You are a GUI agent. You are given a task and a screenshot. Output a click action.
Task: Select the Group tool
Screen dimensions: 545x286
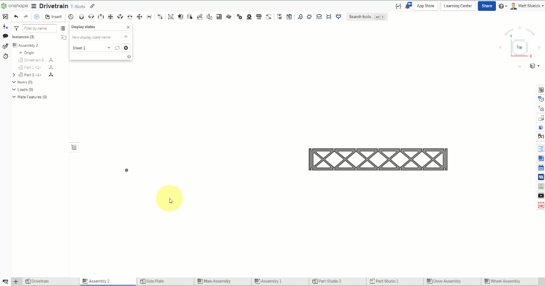170,16
